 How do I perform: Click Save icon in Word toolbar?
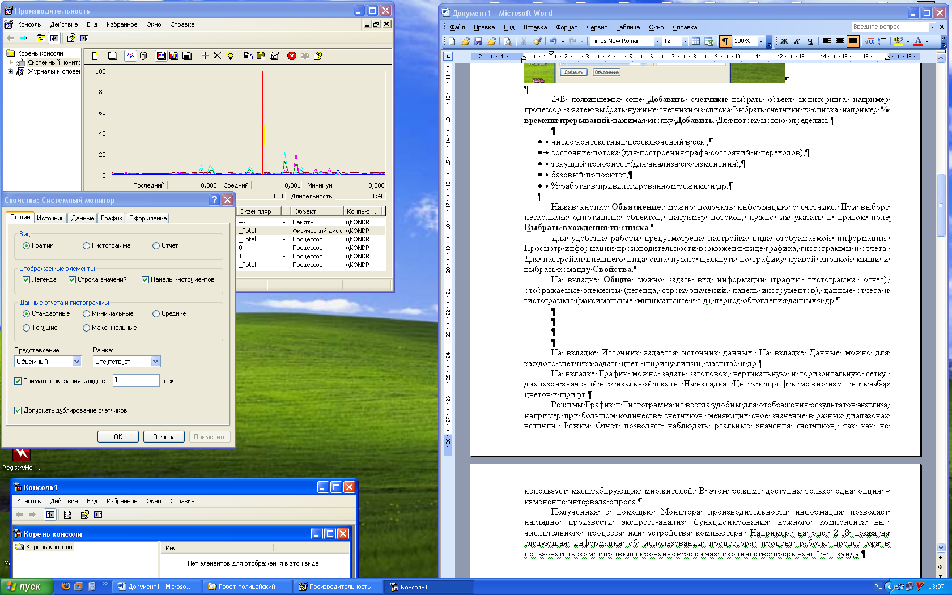point(478,41)
